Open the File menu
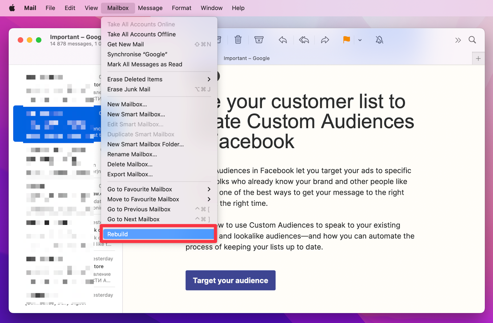493x323 pixels. pyautogui.click(x=50, y=8)
